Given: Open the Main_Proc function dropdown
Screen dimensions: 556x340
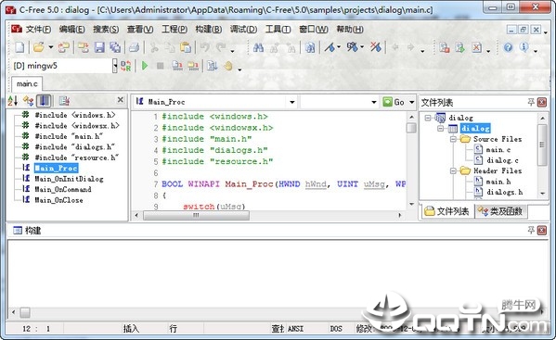Looking at the screenshot, I should point(291,102).
